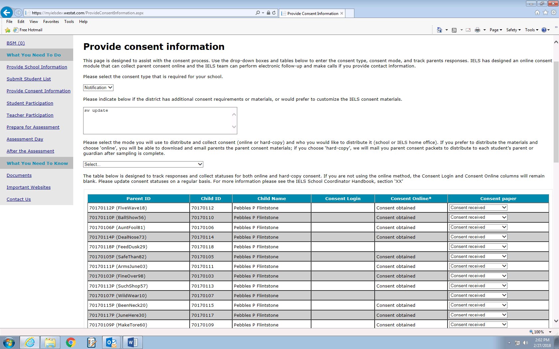Open the command bar Tools dropdown beside Safety
The height and width of the screenshot is (349, 559).
pos(532,30)
